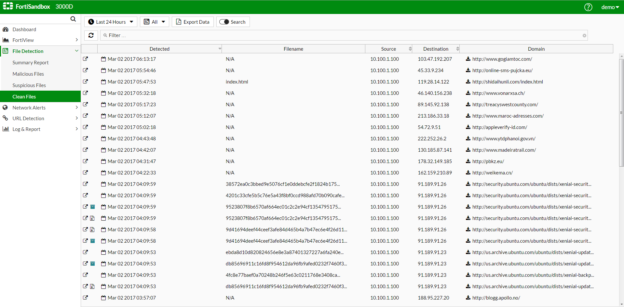The image size is (624, 307).
Task: Click the Domain column header
Action: pyautogui.click(x=536, y=49)
